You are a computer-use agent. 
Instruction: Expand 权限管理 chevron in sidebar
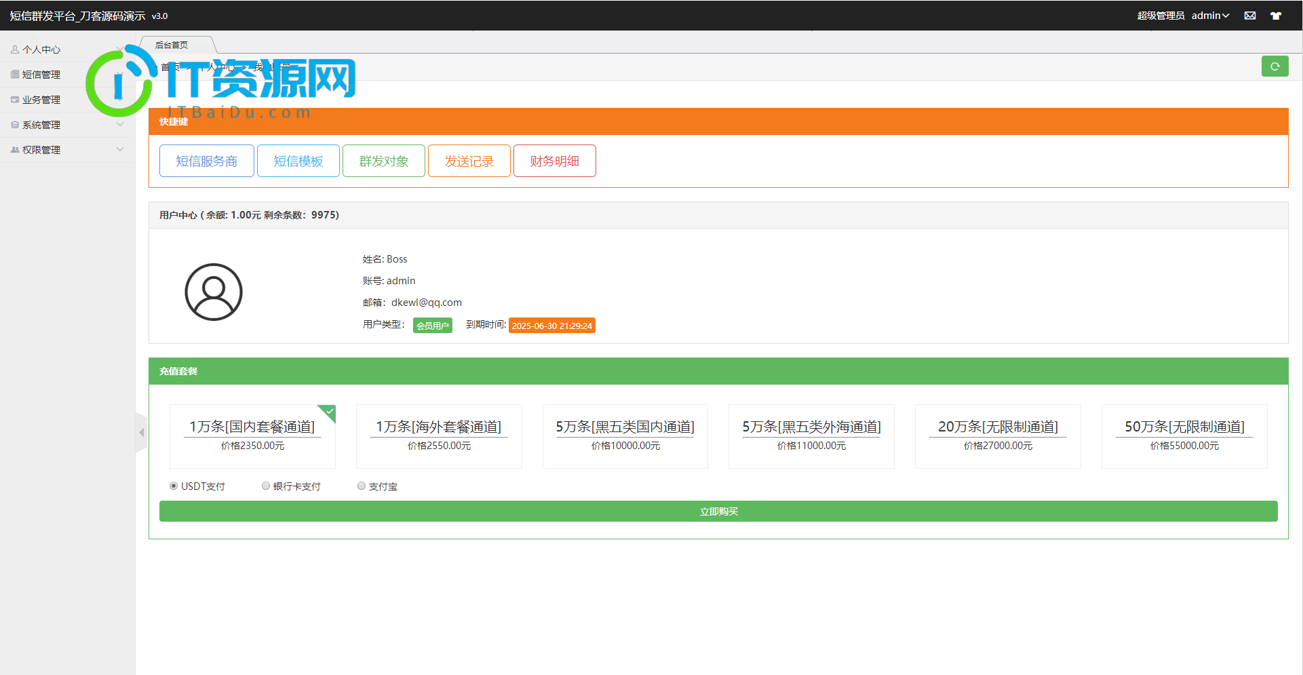tap(120, 150)
